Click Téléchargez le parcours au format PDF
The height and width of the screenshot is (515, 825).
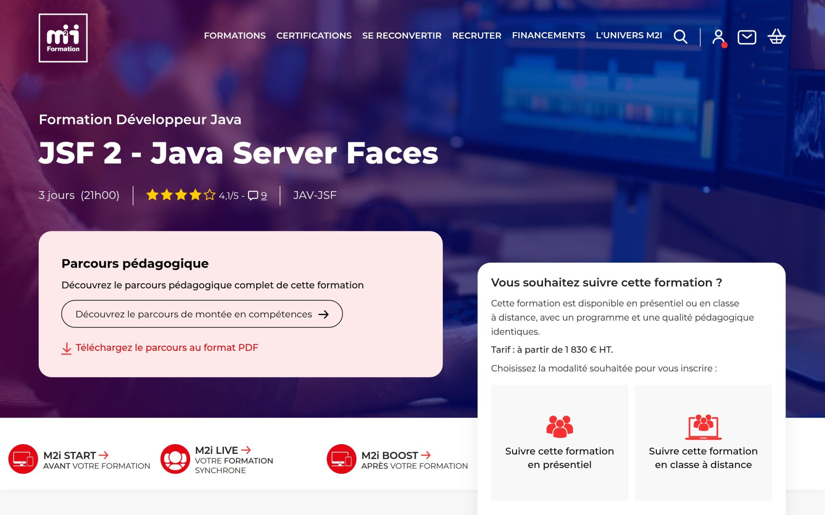(x=167, y=348)
